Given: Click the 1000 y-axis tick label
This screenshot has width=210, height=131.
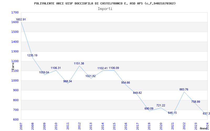Looking at the screenshot, I should pos(15,81).
